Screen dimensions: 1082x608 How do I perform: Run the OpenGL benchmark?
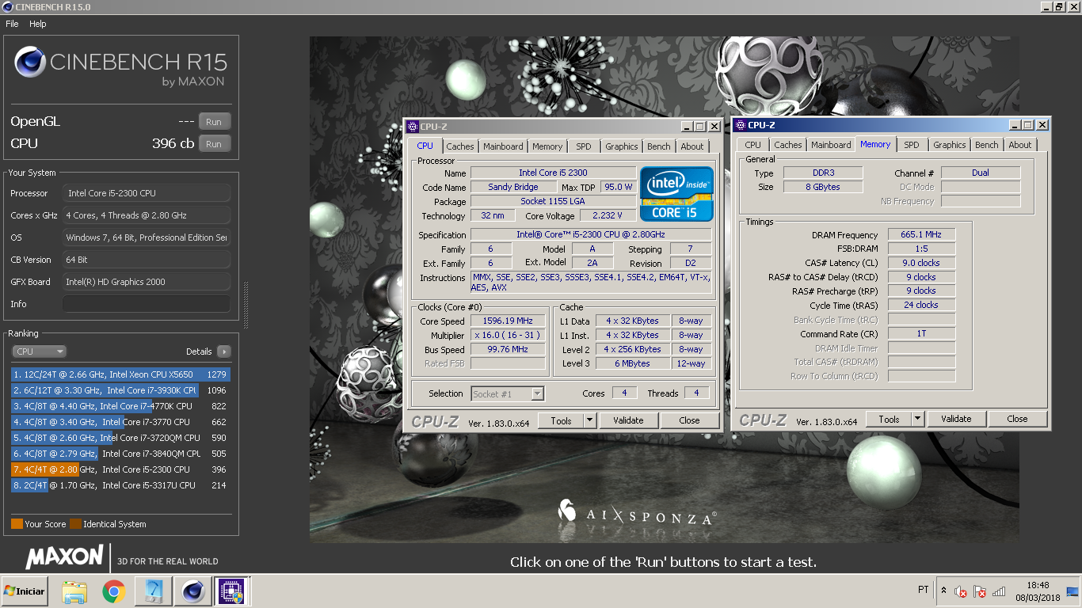214,122
